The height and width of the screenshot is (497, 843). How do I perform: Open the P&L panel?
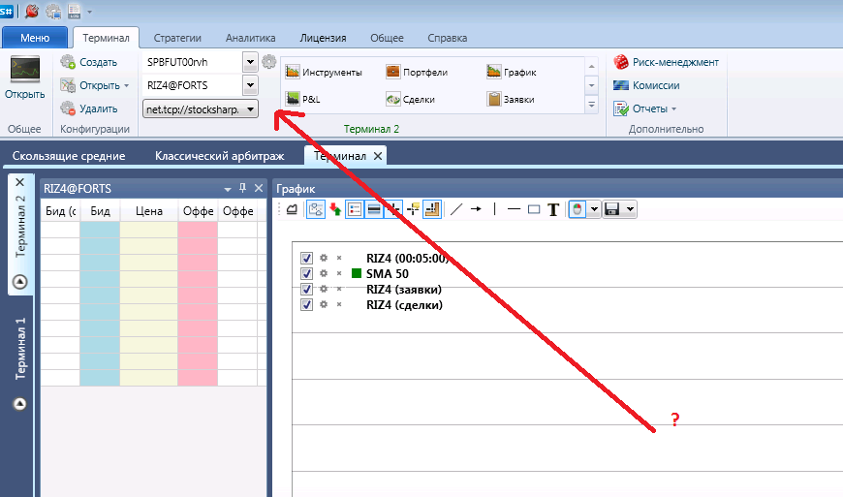click(305, 99)
